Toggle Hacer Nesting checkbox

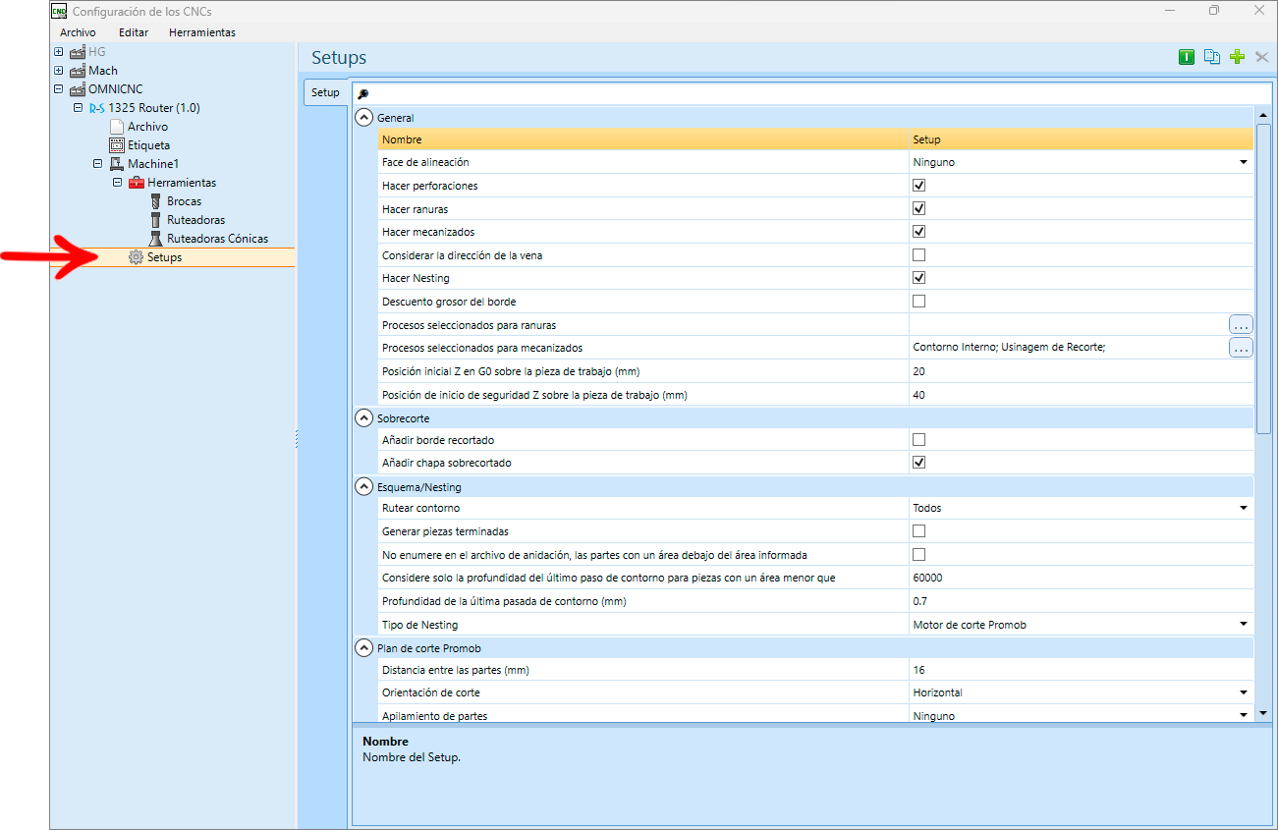pos(919,278)
